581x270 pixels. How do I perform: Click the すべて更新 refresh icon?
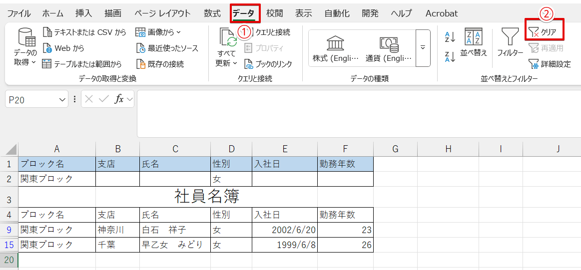(228, 38)
